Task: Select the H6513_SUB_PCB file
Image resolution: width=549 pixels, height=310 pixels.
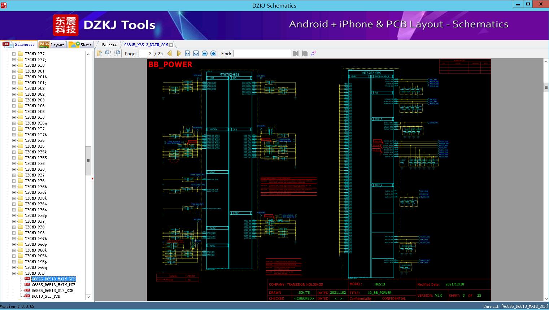Action: (46, 296)
